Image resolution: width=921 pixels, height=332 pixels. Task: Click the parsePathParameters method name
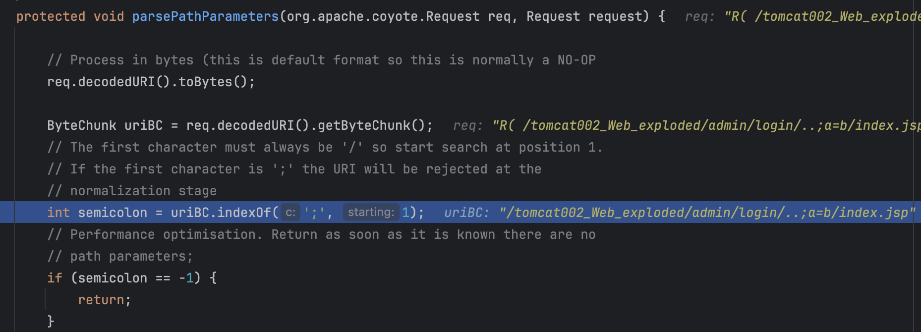tap(205, 17)
